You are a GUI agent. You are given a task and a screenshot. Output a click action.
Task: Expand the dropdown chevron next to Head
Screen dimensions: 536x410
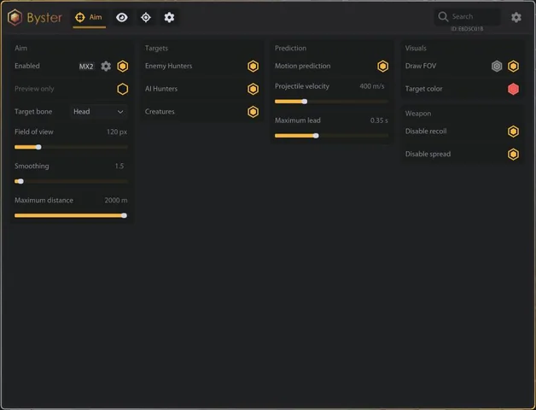click(x=120, y=112)
